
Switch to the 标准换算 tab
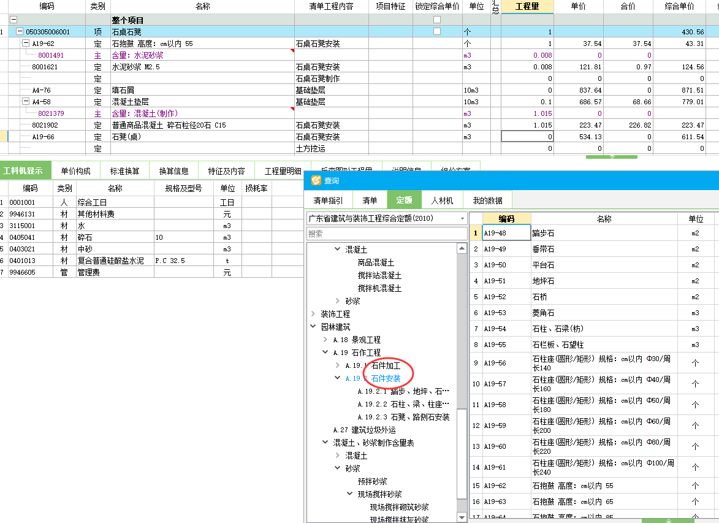point(125,170)
